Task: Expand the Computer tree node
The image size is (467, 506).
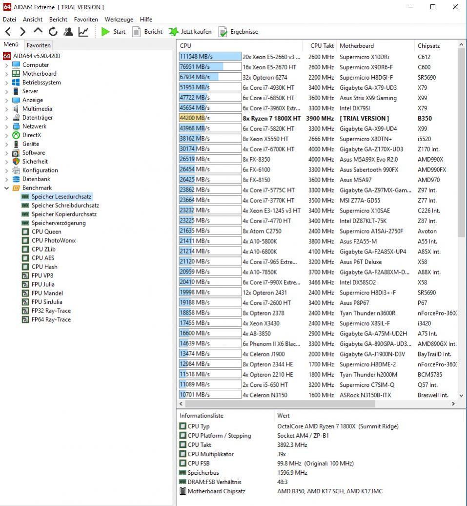Action: coord(6,65)
